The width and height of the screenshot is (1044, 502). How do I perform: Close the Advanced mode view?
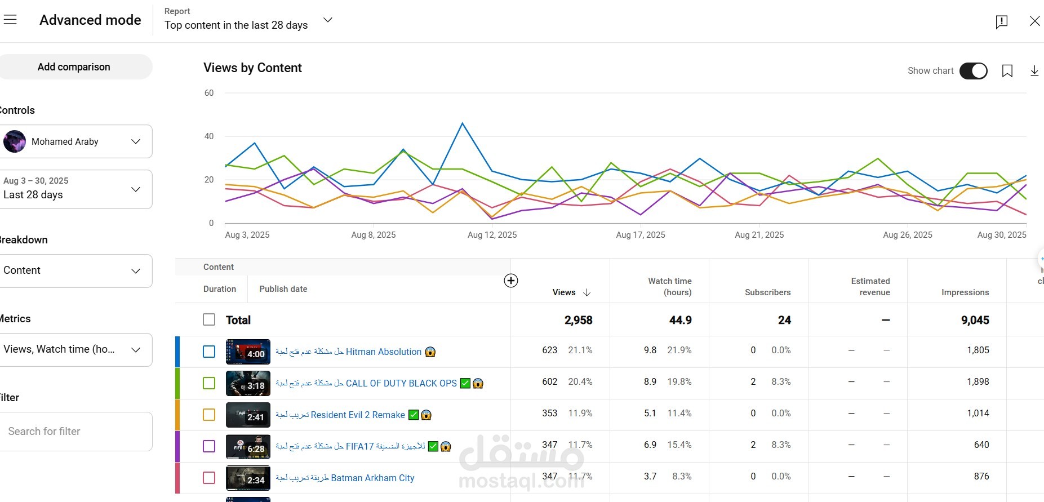coord(1034,21)
